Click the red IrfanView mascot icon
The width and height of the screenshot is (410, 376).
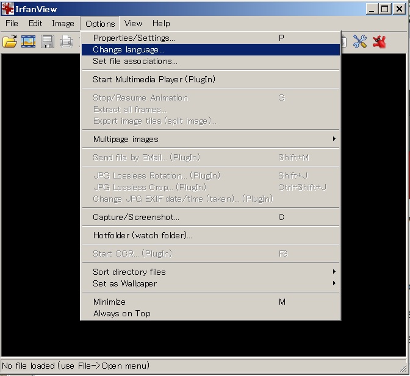coord(379,41)
